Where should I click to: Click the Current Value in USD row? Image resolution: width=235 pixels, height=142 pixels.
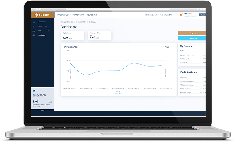193,55
